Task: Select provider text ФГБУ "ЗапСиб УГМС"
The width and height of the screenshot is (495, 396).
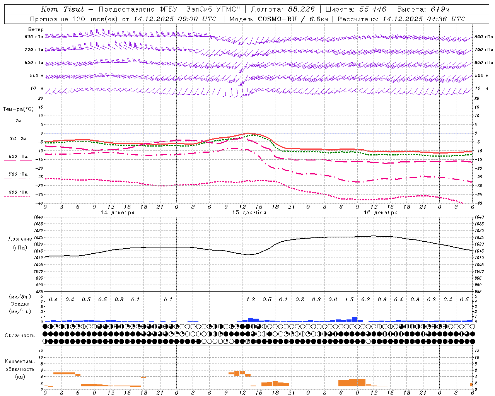Action: (x=200, y=9)
